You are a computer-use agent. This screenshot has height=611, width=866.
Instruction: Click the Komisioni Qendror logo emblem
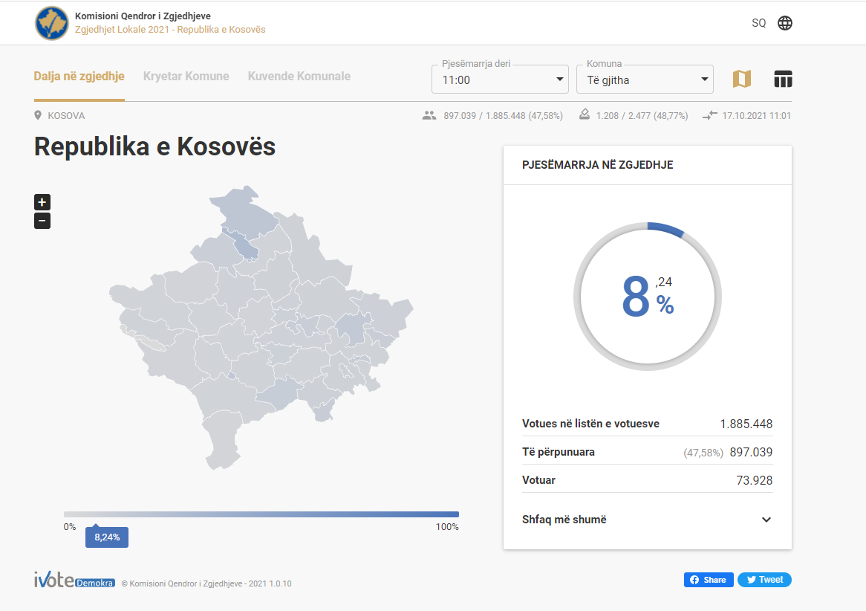click(x=52, y=23)
